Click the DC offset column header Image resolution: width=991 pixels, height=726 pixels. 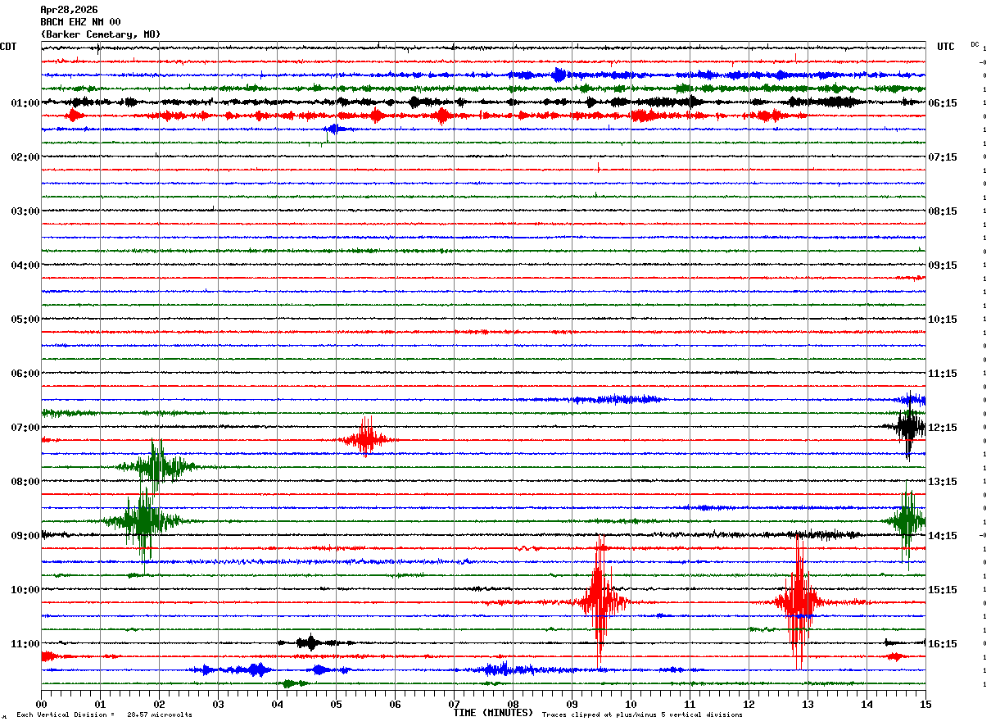point(975,44)
